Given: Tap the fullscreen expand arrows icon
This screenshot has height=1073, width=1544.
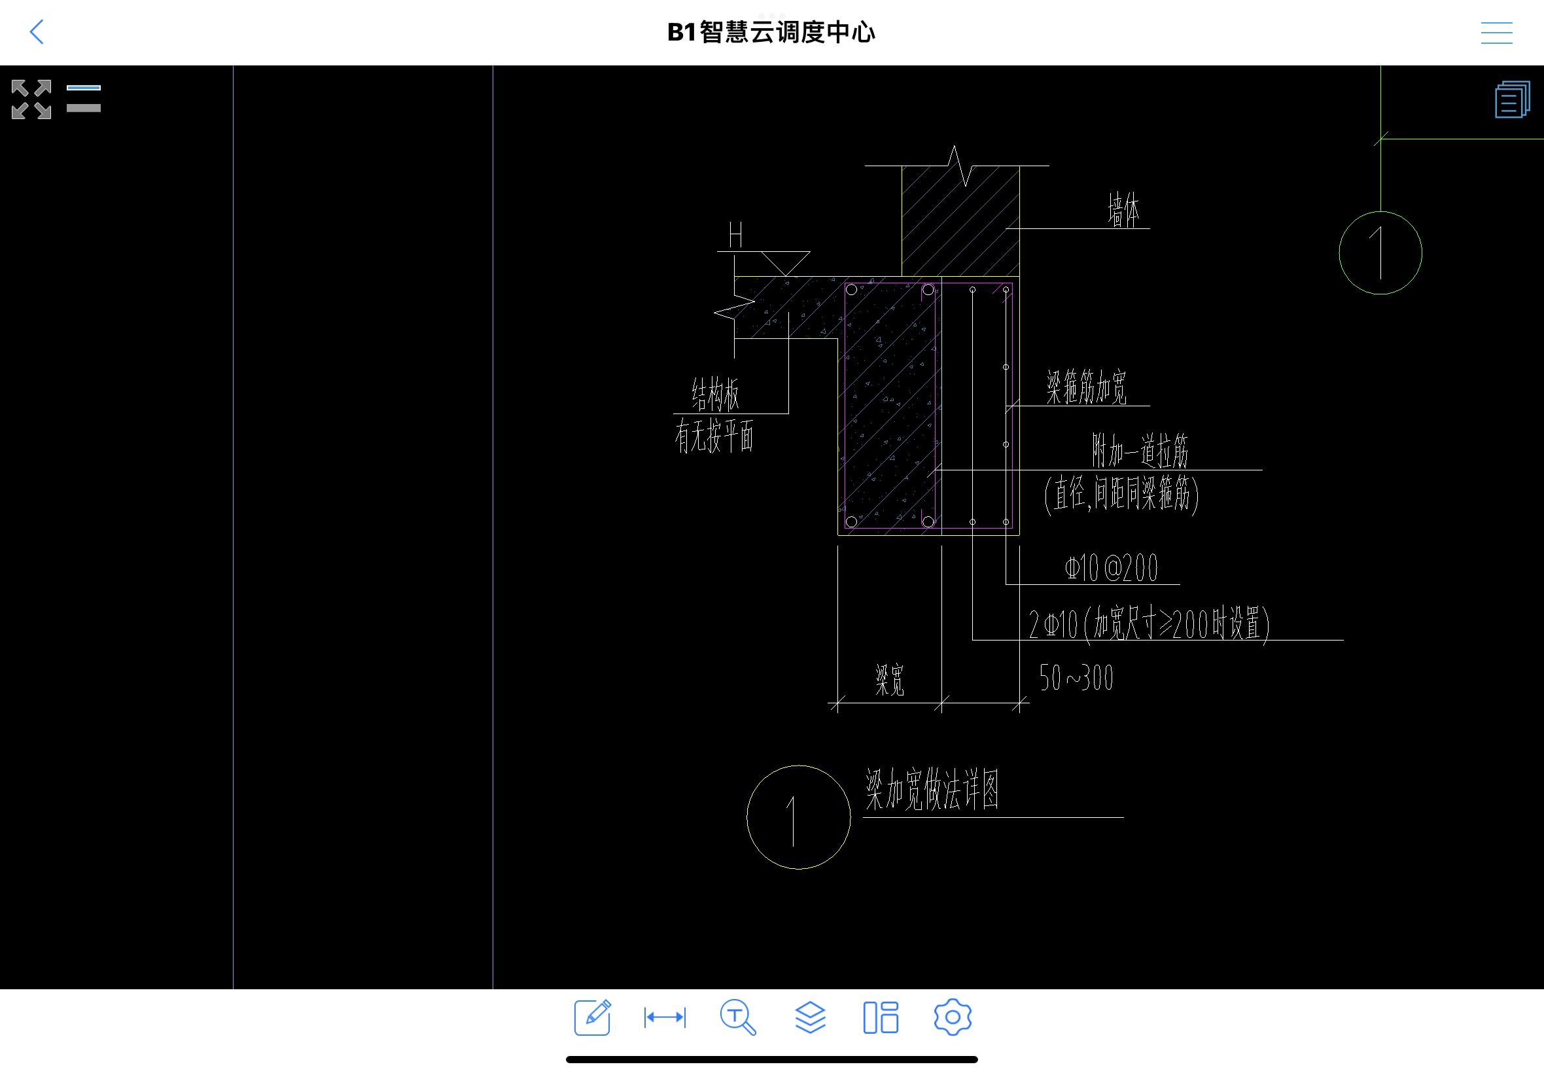Looking at the screenshot, I should point(31,99).
